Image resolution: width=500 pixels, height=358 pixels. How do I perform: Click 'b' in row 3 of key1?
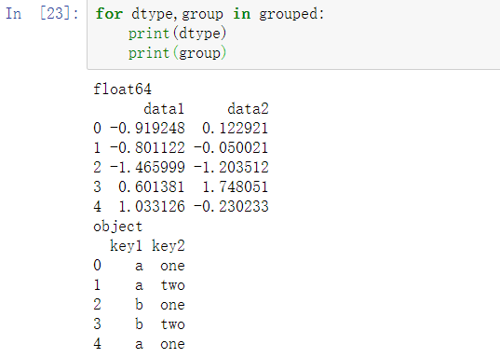click(139, 324)
